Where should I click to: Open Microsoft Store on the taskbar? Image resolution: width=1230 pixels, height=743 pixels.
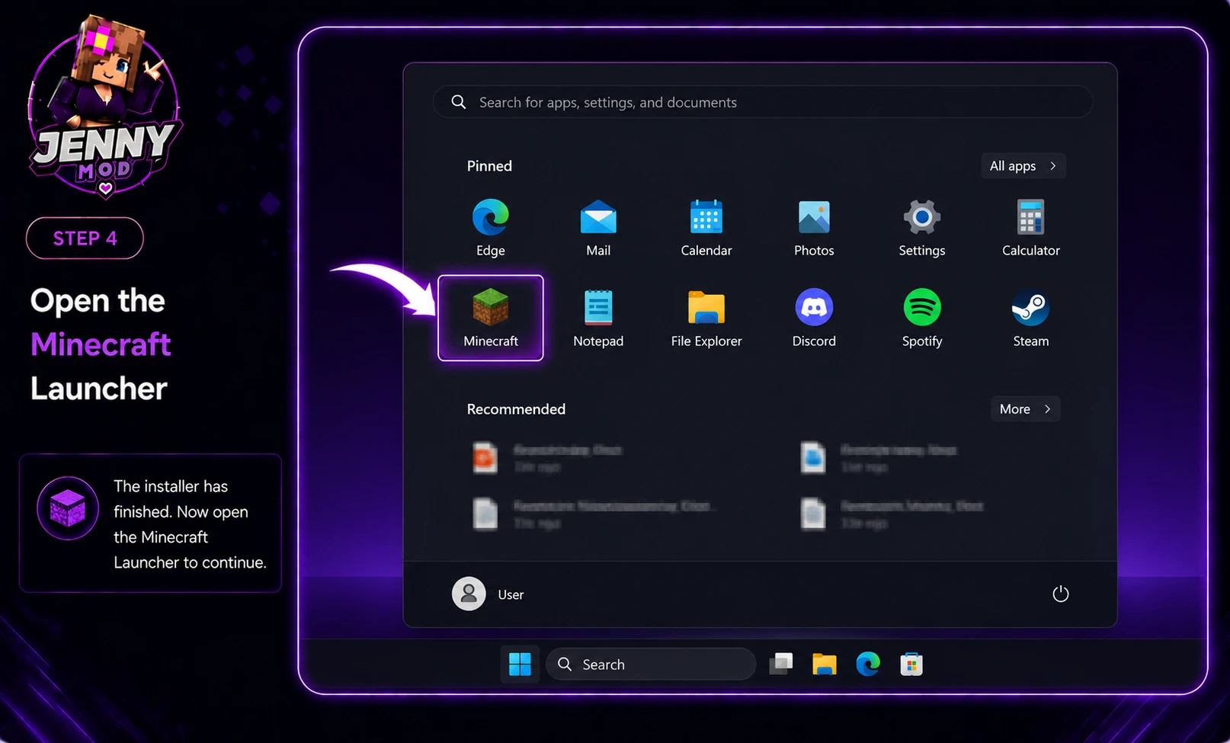pos(911,665)
